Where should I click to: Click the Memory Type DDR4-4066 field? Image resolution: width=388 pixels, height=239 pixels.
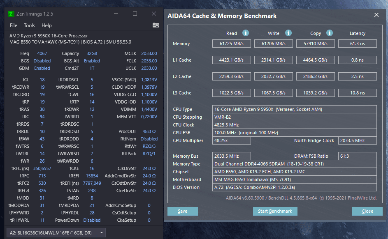click(x=295, y=164)
